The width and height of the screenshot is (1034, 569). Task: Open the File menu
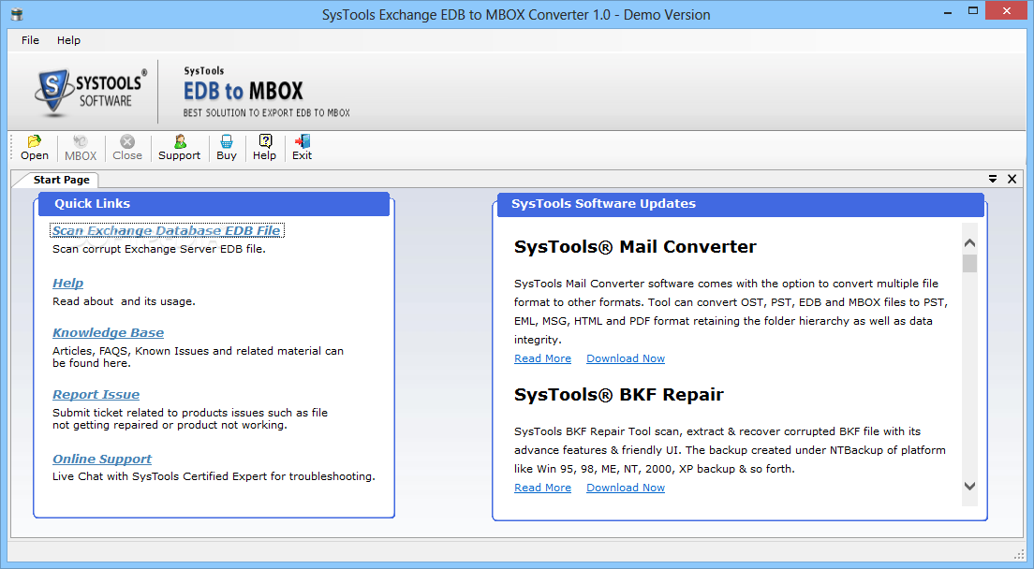point(30,40)
